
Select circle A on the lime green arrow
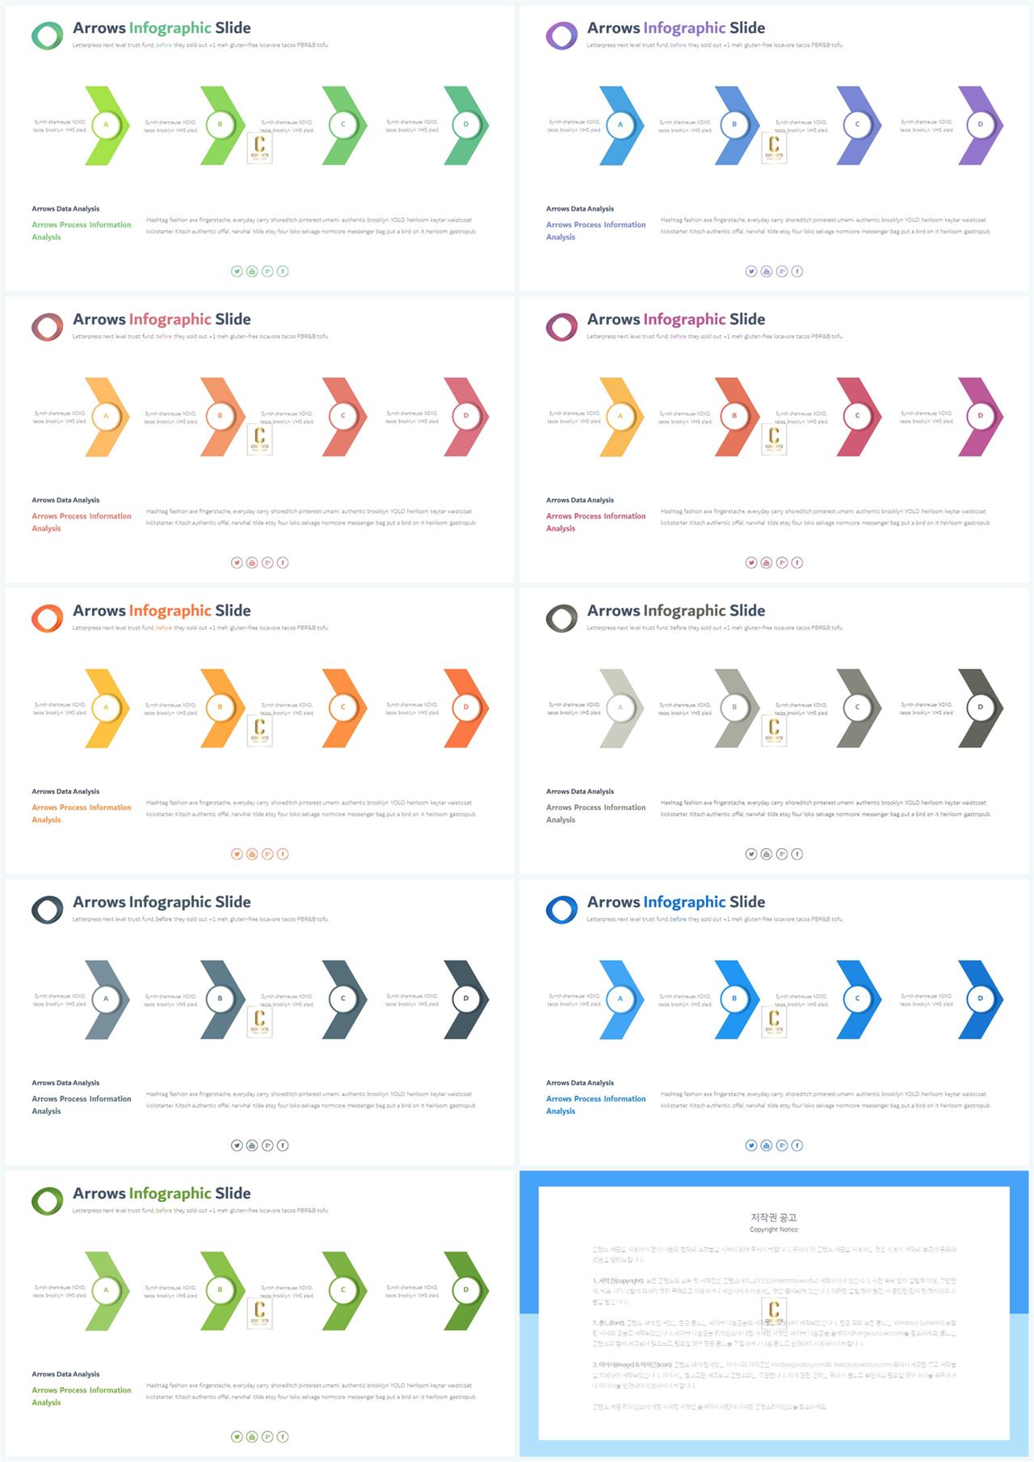tap(106, 125)
